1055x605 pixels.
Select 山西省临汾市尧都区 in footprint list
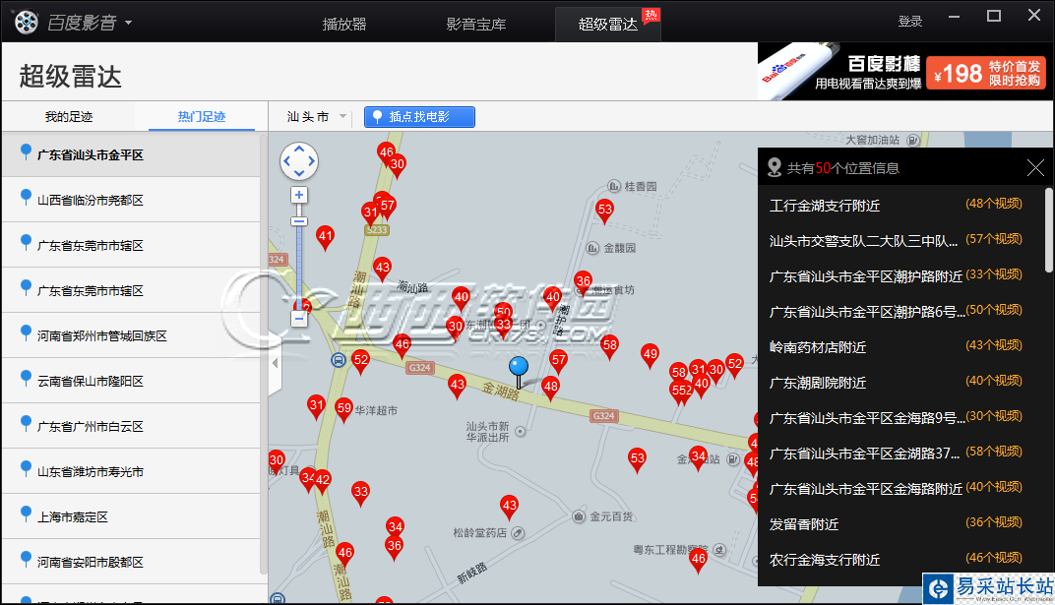click(x=131, y=200)
